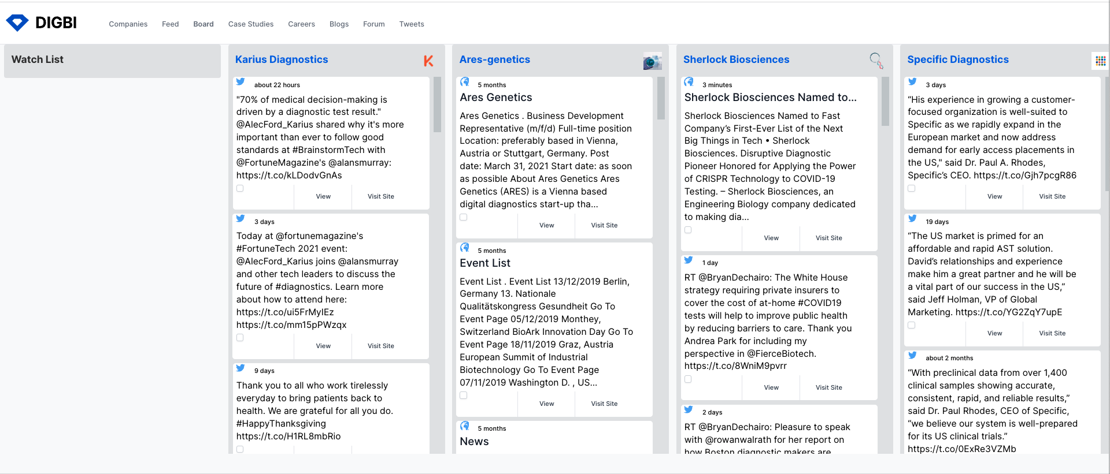This screenshot has width=1110, height=474.
Task: Click web source icon on Sherlock '3 minutes' card
Action: 689,82
